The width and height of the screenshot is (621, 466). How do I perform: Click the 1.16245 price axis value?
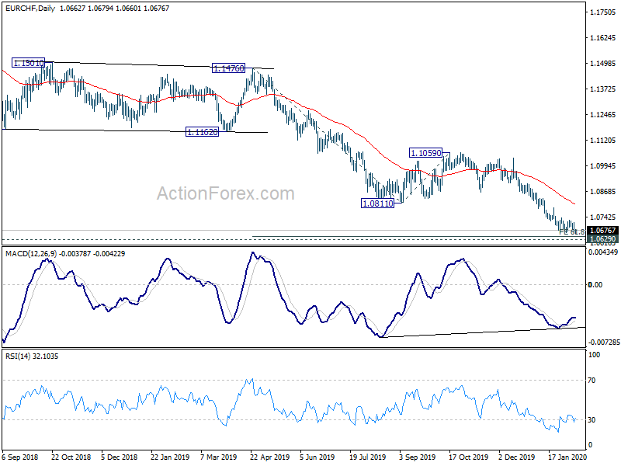click(x=603, y=38)
